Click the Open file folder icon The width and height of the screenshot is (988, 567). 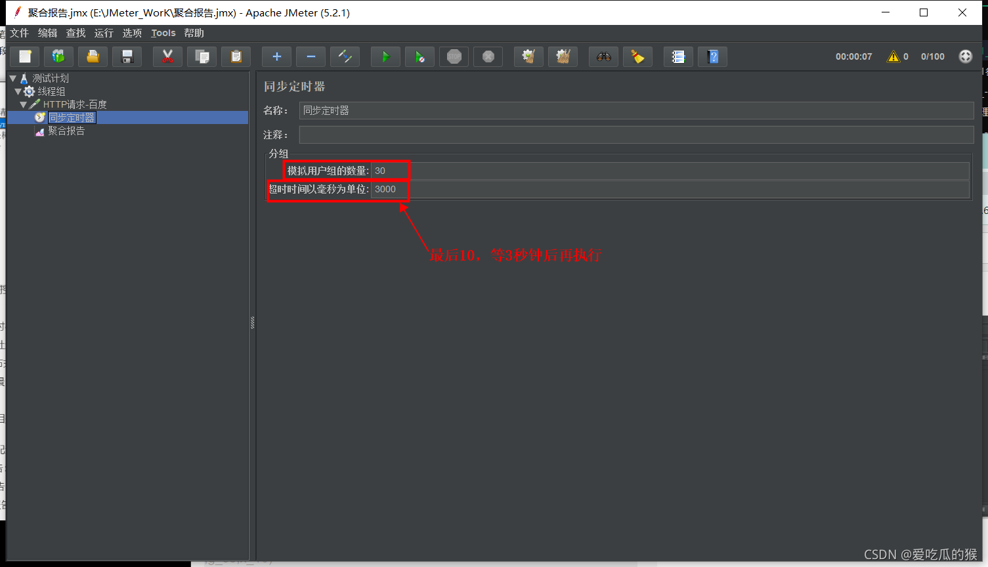(x=93, y=56)
